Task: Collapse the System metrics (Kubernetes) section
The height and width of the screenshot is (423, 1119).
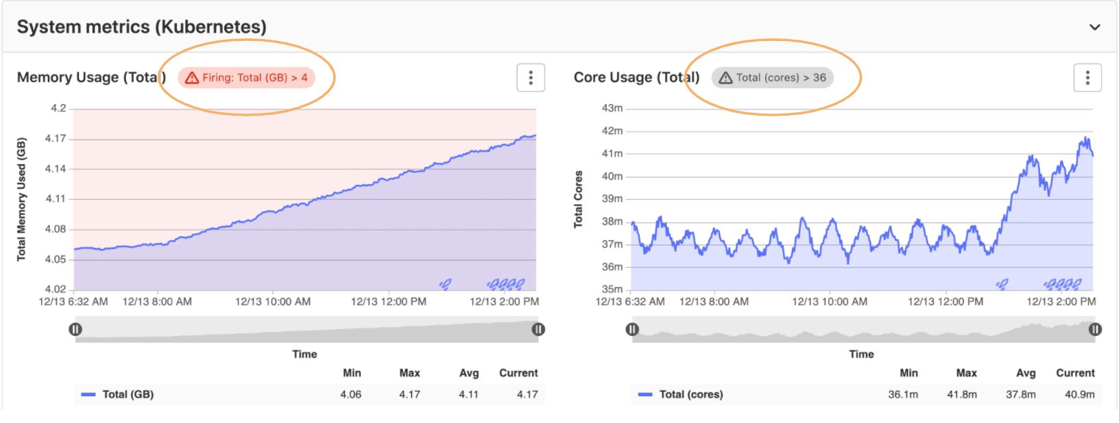Action: click(1094, 27)
